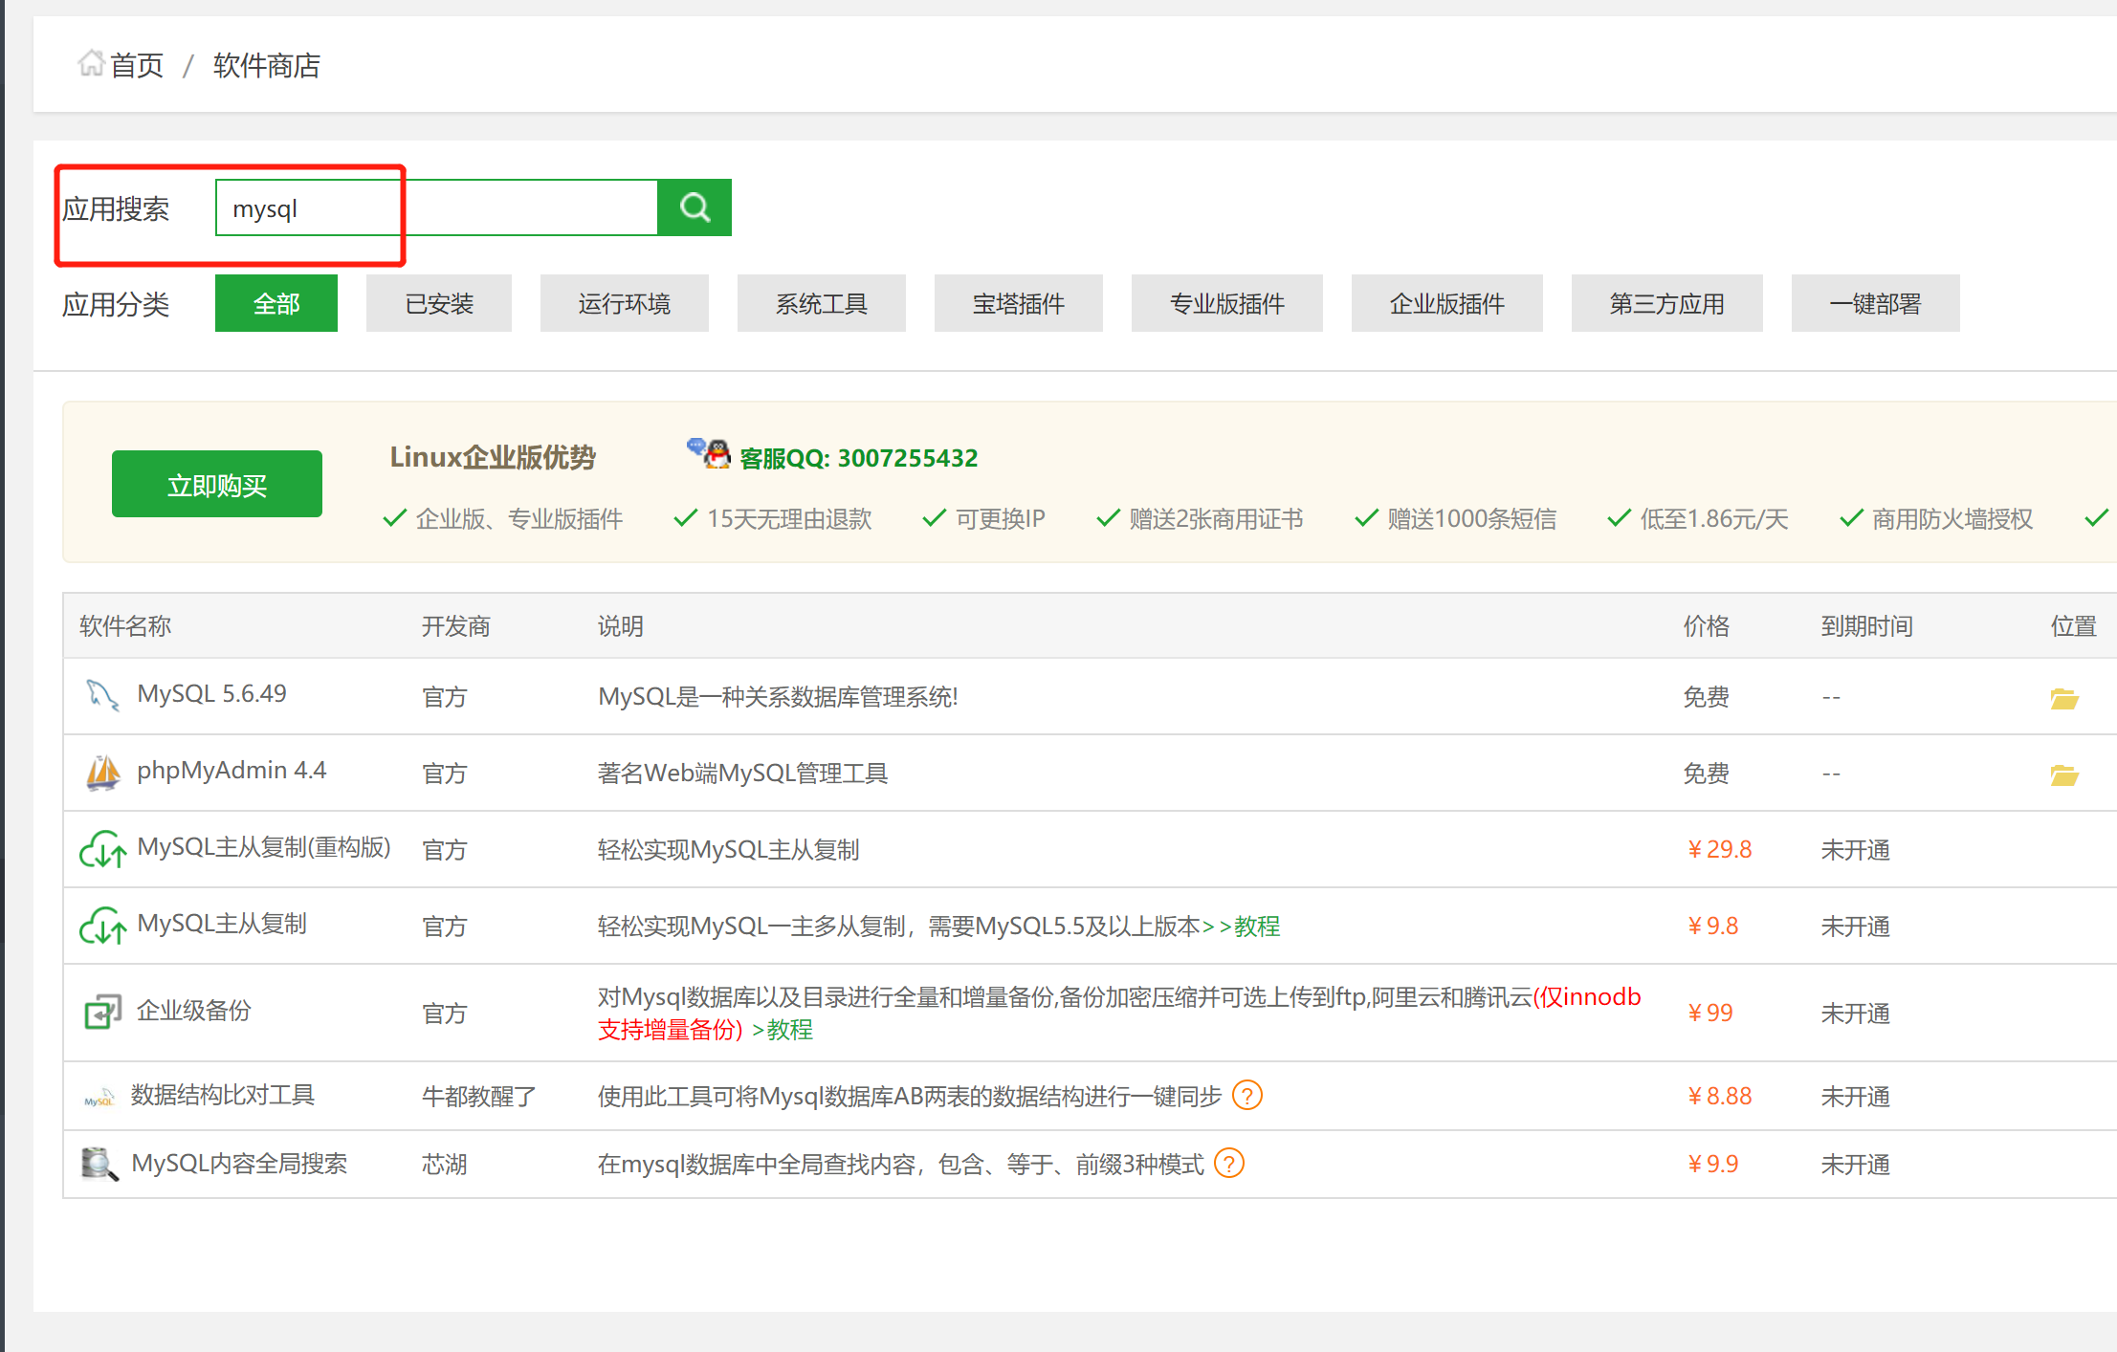Click help question mark for 数据结构比对工具
The image size is (2117, 1352).
[x=1247, y=1095]
